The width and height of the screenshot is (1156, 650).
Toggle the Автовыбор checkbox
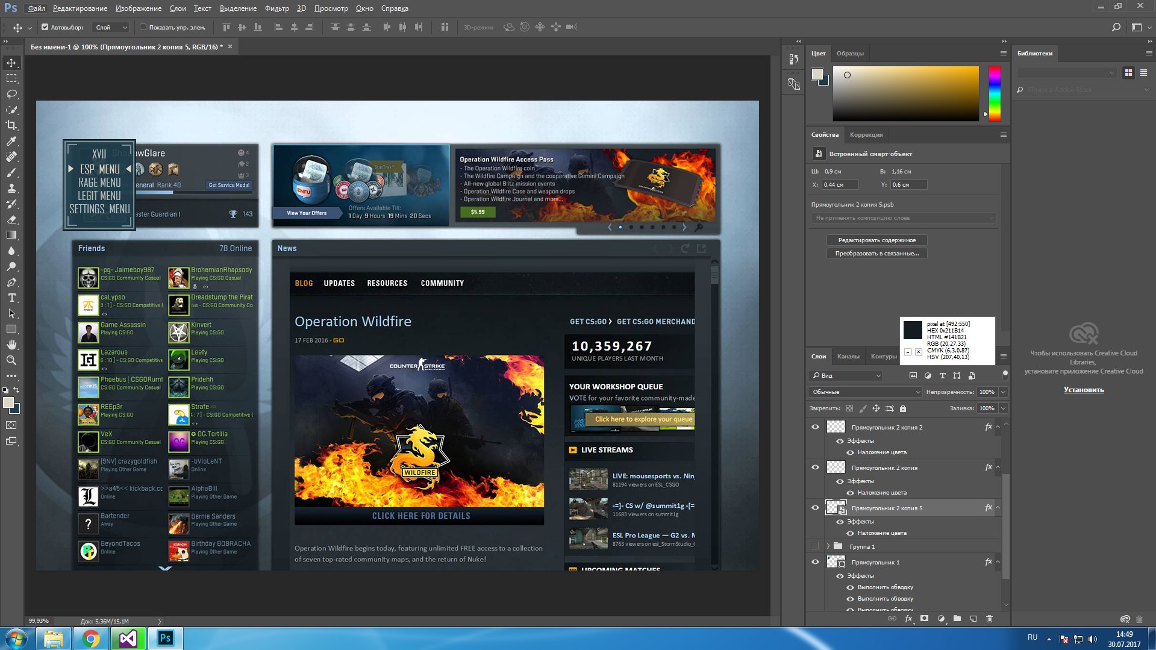coord(45,27)
